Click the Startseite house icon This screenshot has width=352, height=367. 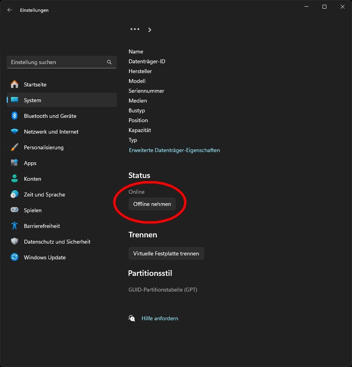click(x=15, y=84)
